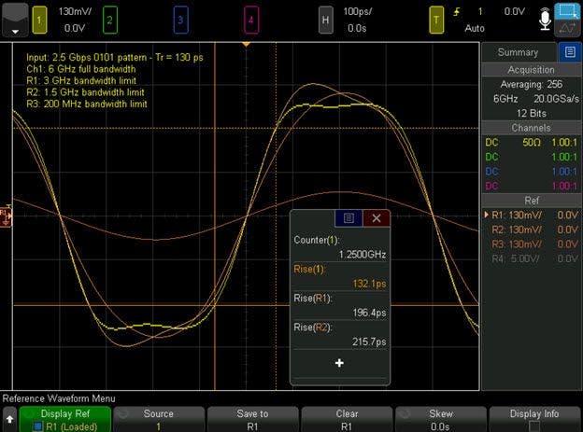Click the Auto trigger mode label
Screen dimensions: 583x432
pos(475,28)
